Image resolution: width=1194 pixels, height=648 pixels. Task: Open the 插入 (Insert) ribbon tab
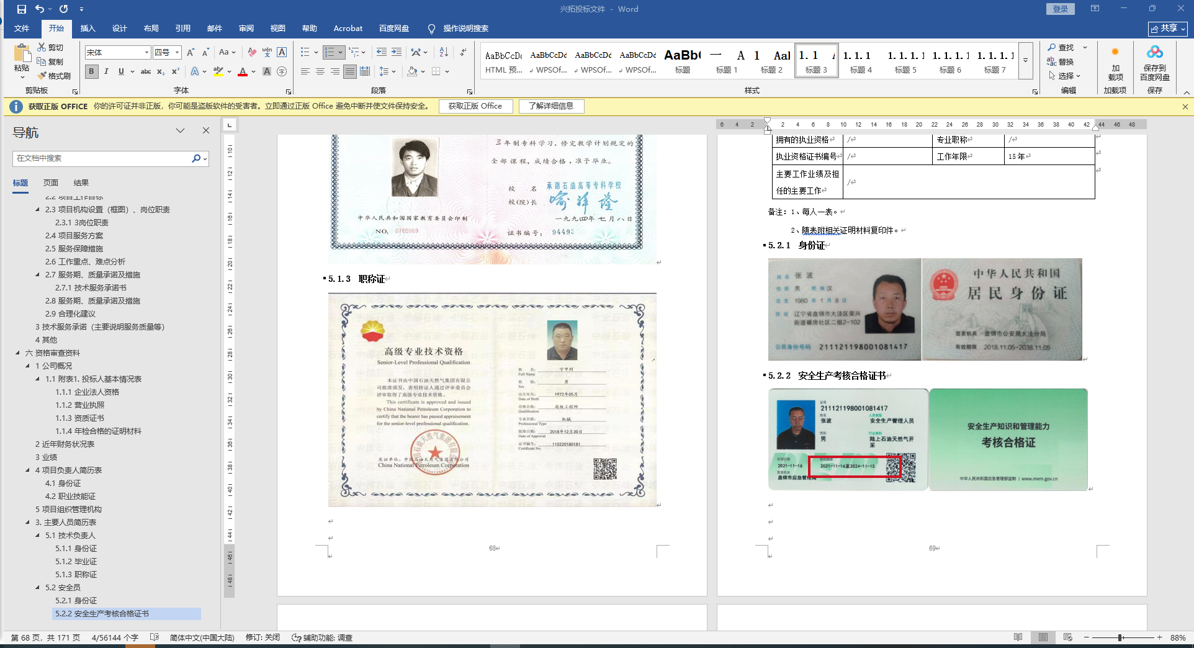(88, 29)
